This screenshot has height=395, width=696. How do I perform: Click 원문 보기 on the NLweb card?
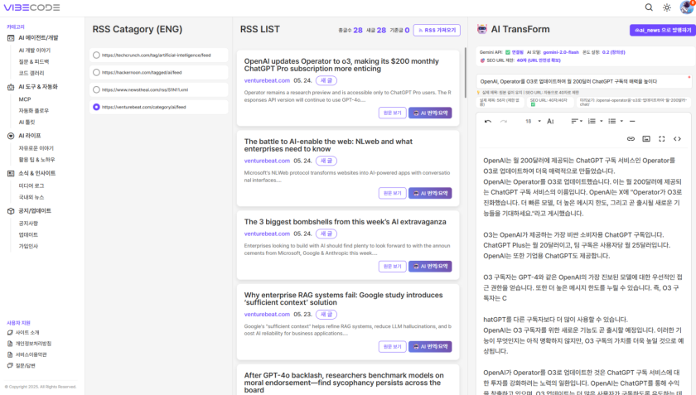[x=393, y=194]
